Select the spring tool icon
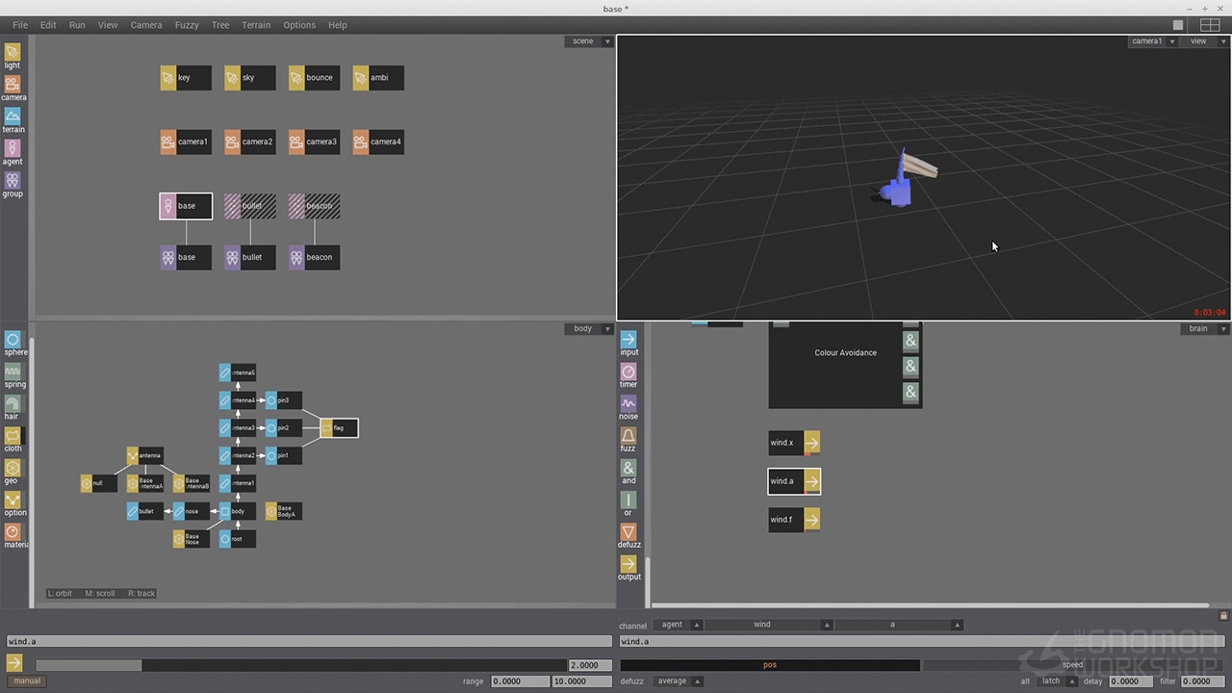The width and height of the screenshot is (1232, 693). [13, 372]
